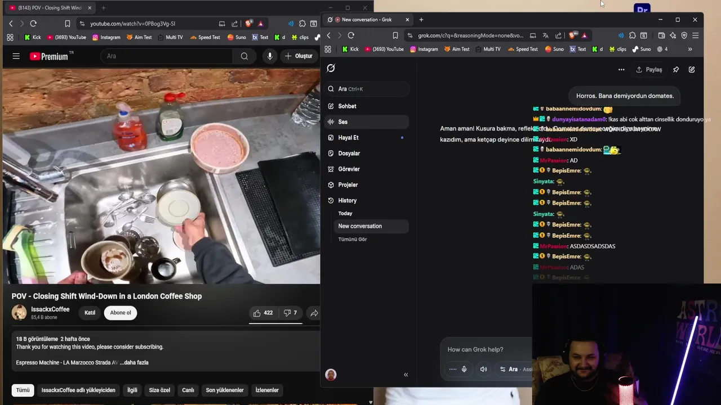Select the Tümü filter chip

pyautogui.click(x=23, y=390)
